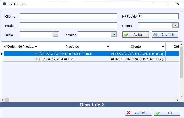This screenshot has width=184, height=118.
Task: Open the Cliente column filter arrow
Action: pyautogui.click(x=163, y=47)
